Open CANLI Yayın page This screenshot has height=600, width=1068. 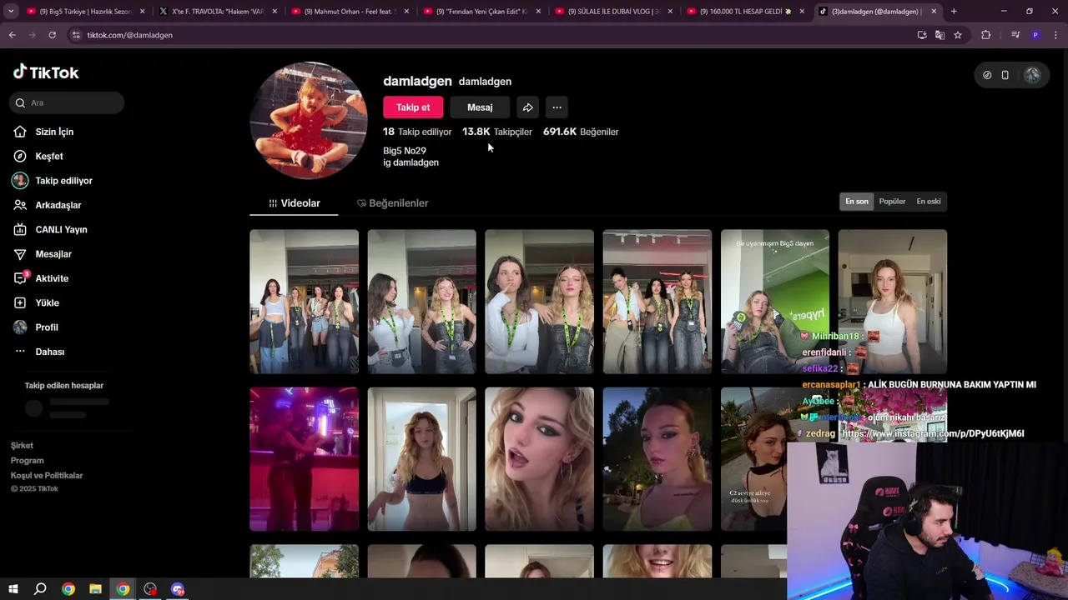click(50, 229)
